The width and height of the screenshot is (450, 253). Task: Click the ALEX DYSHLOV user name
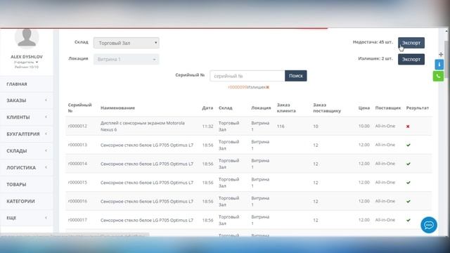[x=27, y=57]
